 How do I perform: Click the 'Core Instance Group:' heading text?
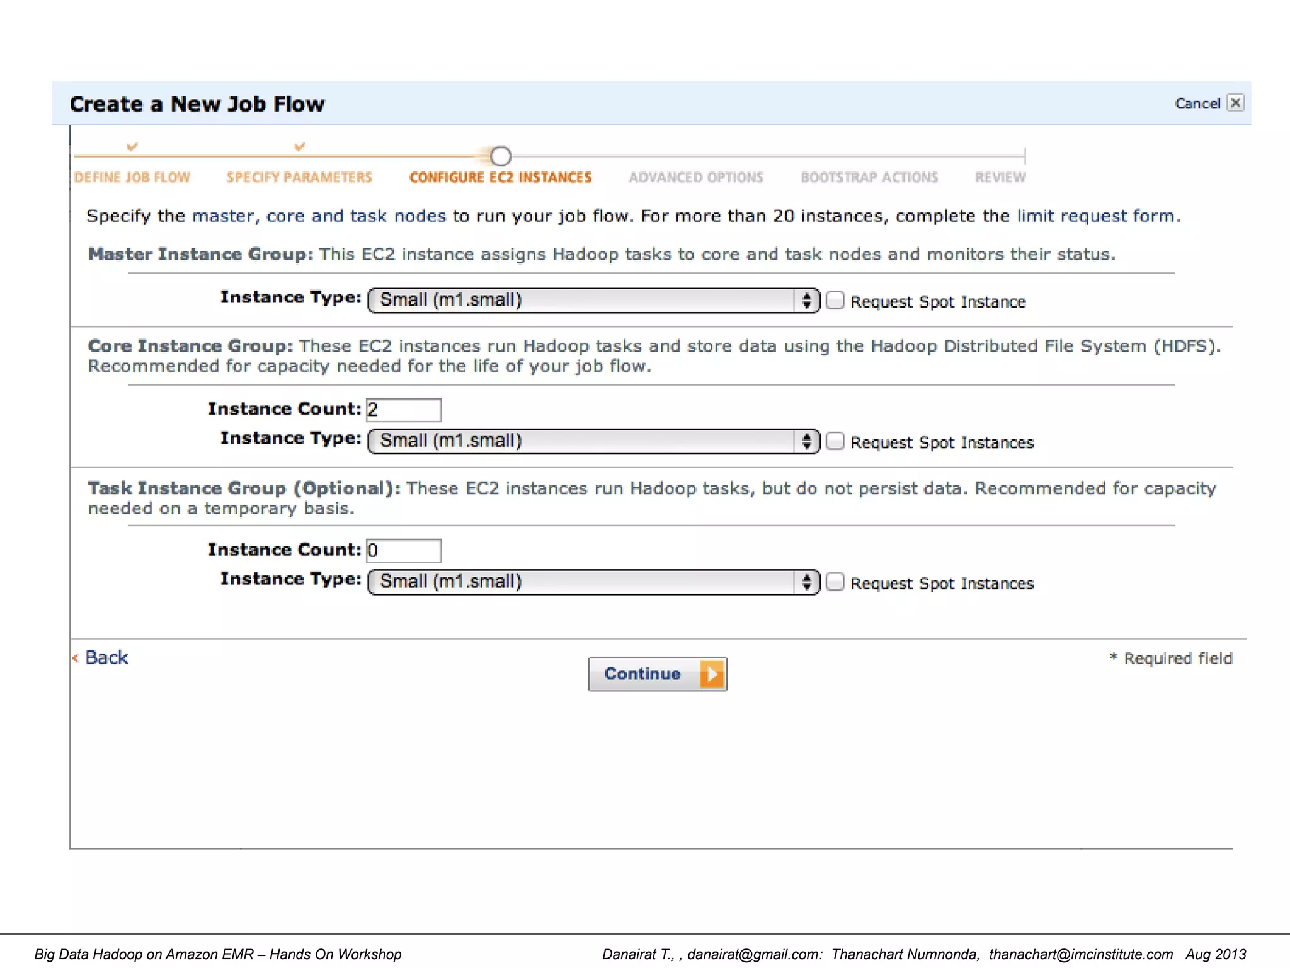tap(190, 346)
